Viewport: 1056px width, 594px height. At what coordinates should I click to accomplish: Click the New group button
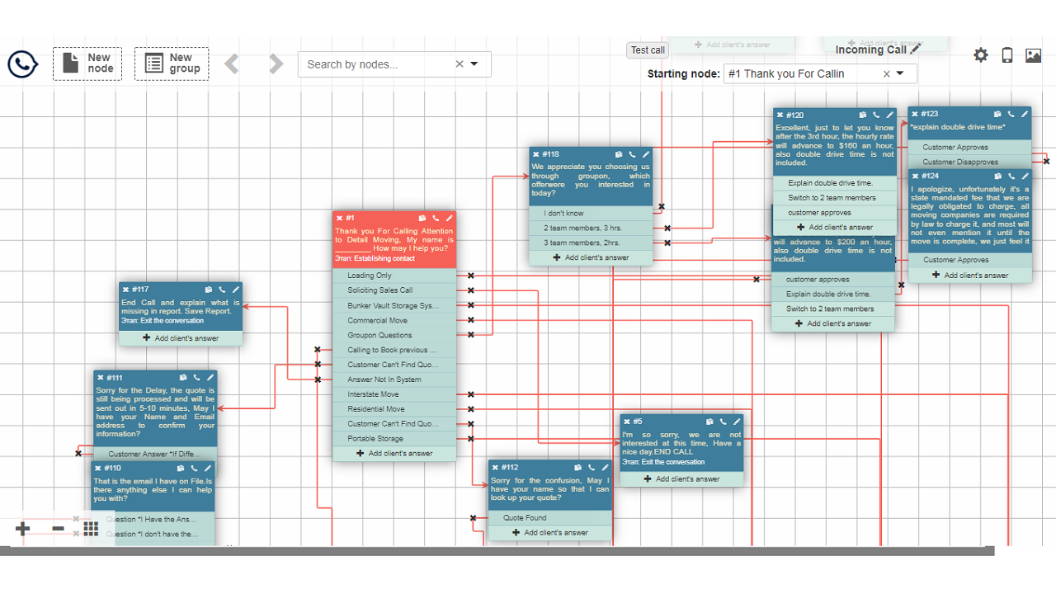[172, 64]
